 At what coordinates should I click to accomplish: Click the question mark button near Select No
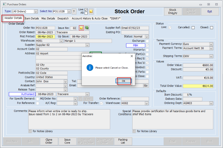coord(74,11)
